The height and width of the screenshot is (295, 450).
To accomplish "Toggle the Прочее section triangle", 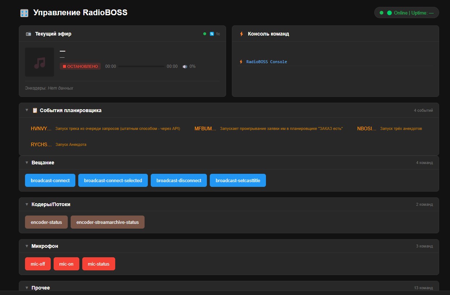I will click(x=27, y=288).
